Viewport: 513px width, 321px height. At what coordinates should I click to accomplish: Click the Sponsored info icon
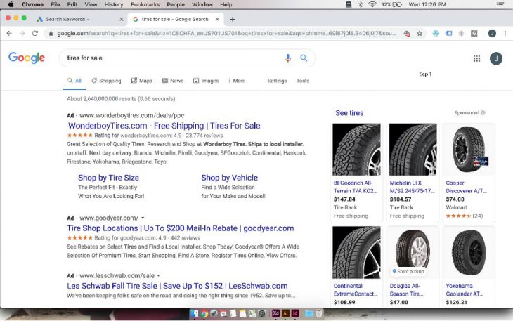tap(483, 113)
